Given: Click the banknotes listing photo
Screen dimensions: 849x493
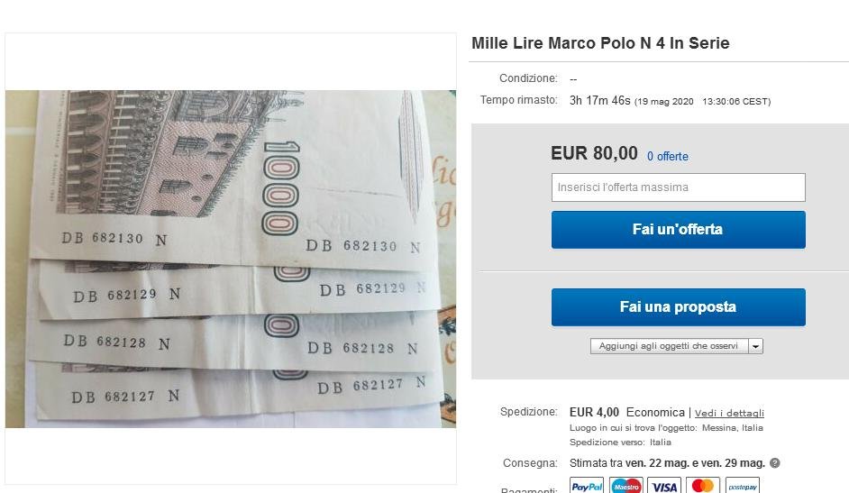Looking at the screenshot, I should 231,259.
